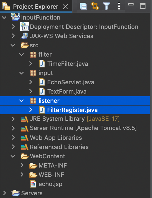Click the JRE System Library icon

tap(24, 119)
